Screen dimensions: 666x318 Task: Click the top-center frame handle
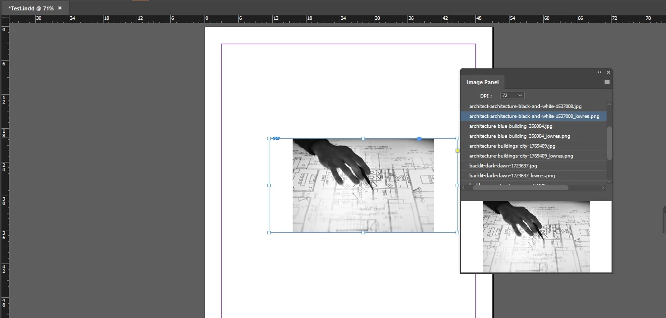click(x=363, y=138)
